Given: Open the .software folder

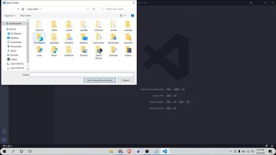Looking at the screenshot, I should click(98, 26).
